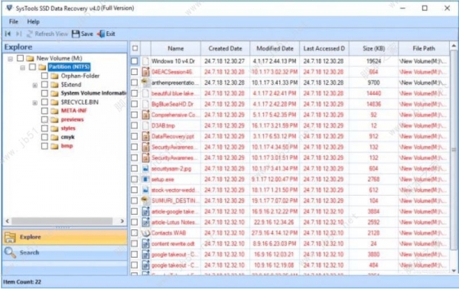Tick the New Volume (M:) tree checkbox
459x289 pixels.
20,58
